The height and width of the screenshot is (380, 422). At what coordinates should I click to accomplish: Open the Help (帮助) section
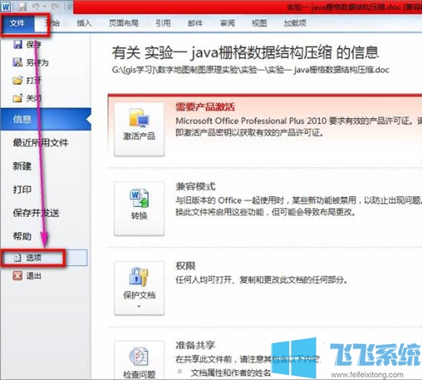(x=22, y=236)
